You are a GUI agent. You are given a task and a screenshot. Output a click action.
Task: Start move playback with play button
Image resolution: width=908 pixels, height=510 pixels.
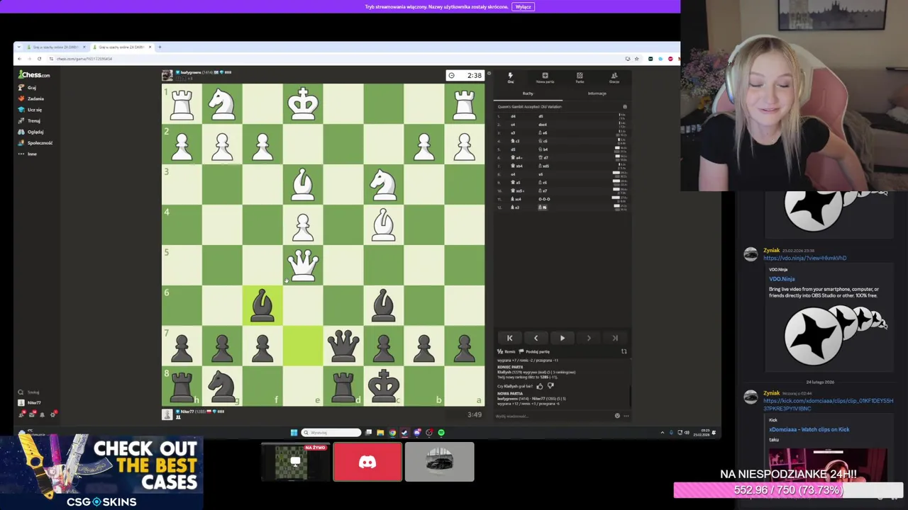point(563,338)
